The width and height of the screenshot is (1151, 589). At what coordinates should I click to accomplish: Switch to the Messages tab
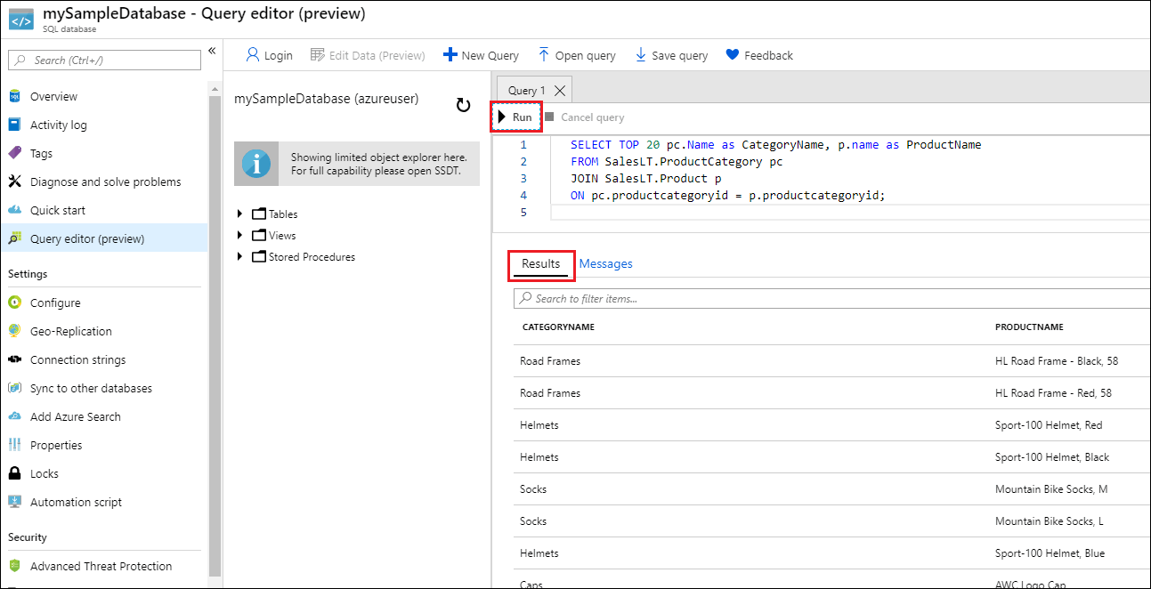tap(605, 263)
